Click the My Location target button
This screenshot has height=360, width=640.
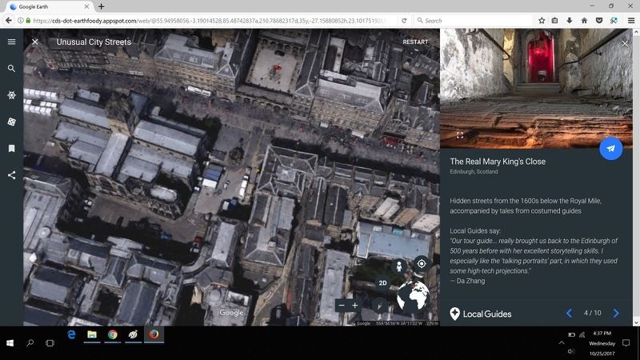(422, 263)
